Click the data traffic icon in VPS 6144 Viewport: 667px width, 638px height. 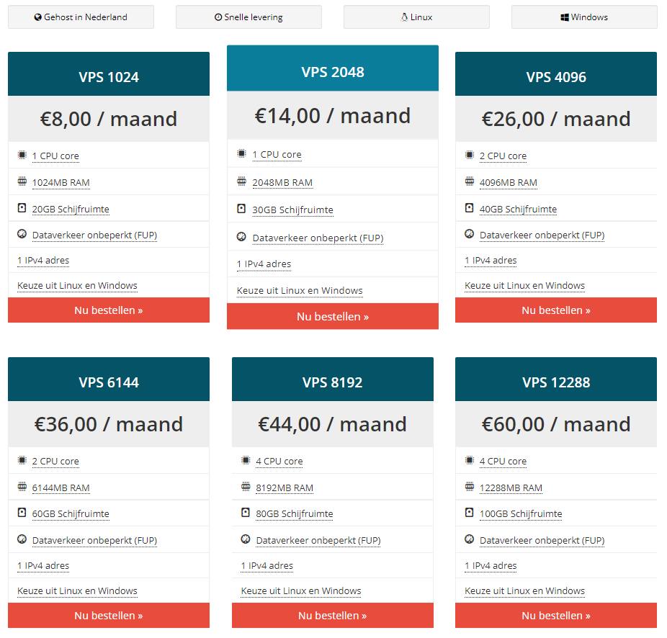coord(22,539)
